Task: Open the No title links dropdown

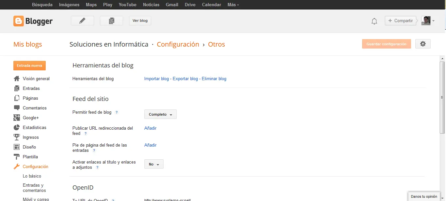Action: (x=154, y=164)
